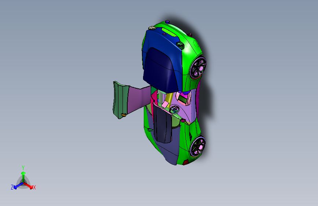Screen dimensions: 318x206
Task: Select the upper purple-spoked wheel of the car
Action: coord(198,67)
